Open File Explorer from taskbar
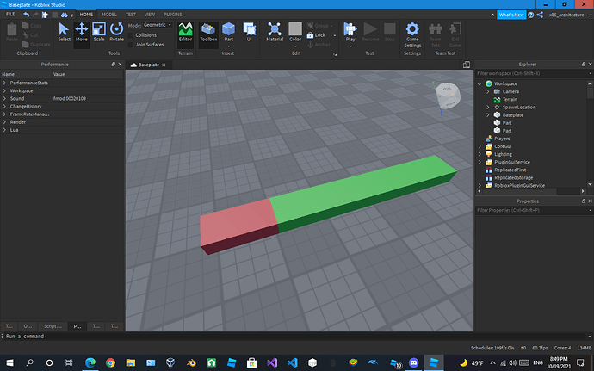Image resolution: width=594 pixels, height=371 pixels. [x=131, y=362]
